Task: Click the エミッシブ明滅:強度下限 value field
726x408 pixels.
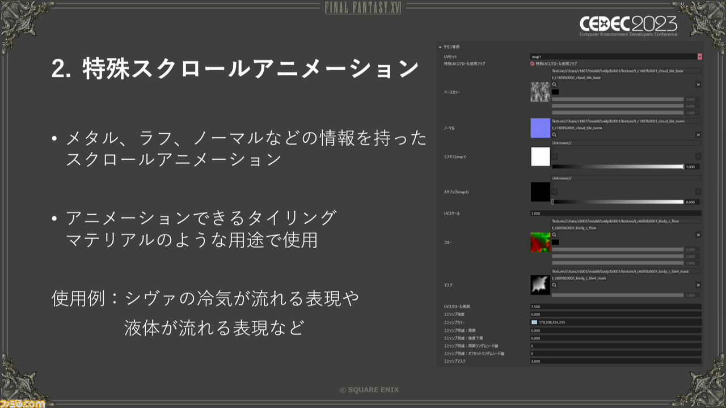Action: tap(615, 338)
